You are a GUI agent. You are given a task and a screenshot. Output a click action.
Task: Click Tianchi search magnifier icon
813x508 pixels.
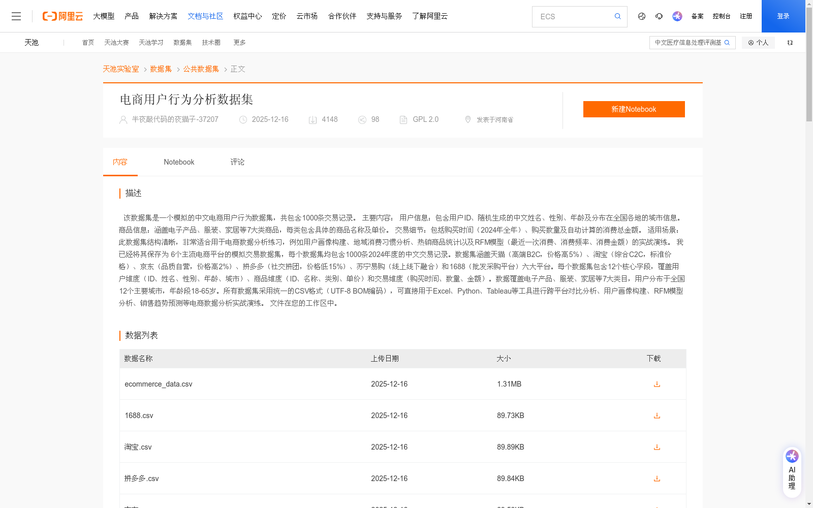(727, 43)
